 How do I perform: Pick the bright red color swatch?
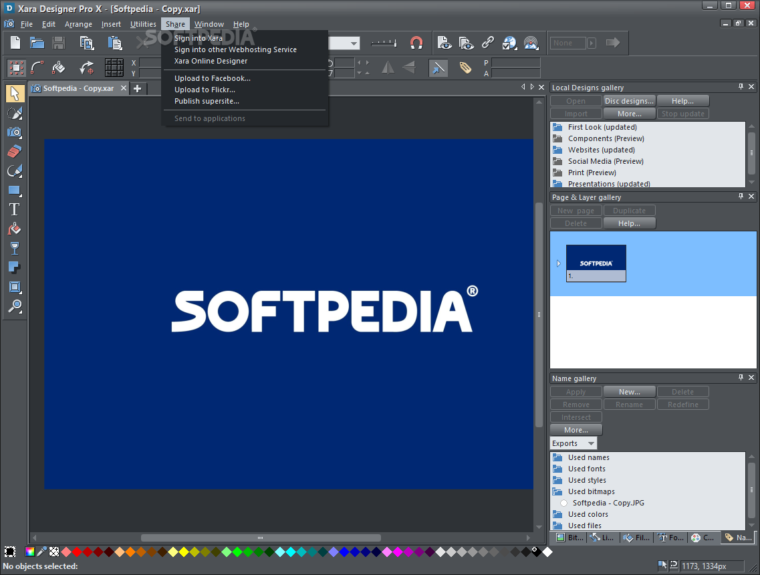(x=77, y=551)
